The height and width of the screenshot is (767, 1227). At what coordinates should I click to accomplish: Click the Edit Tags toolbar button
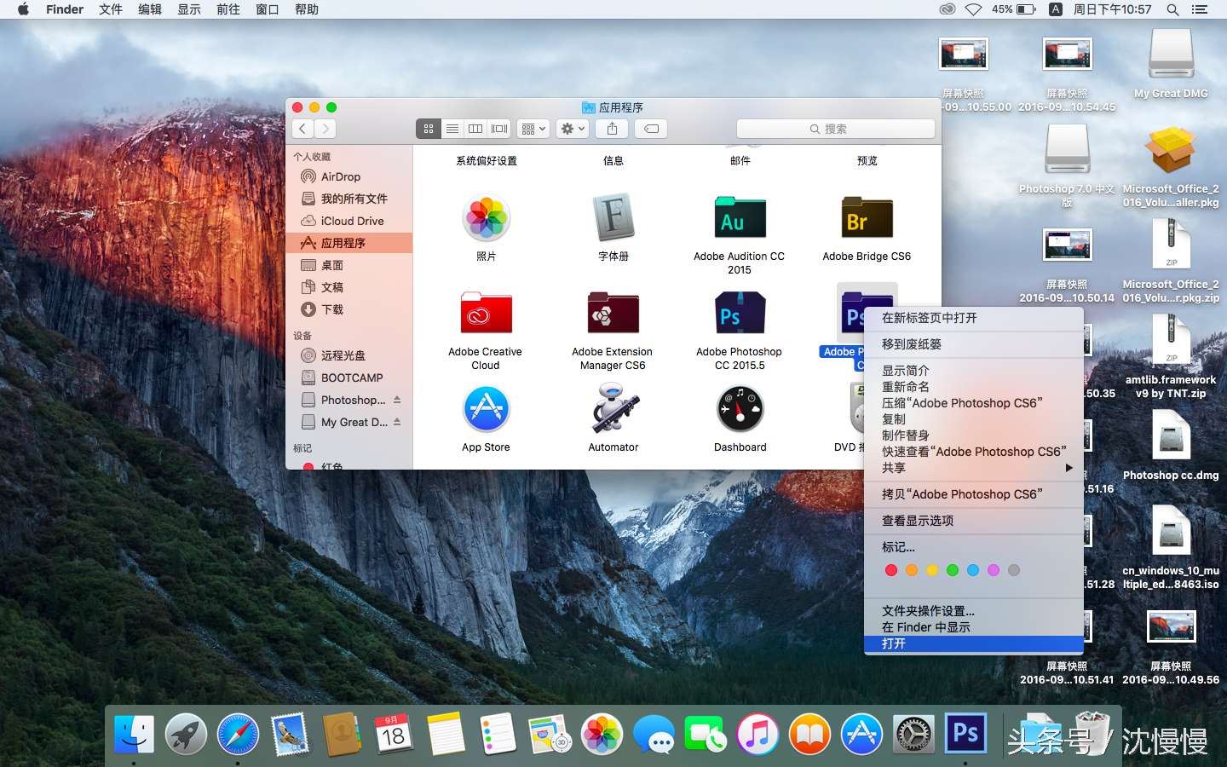651,129
